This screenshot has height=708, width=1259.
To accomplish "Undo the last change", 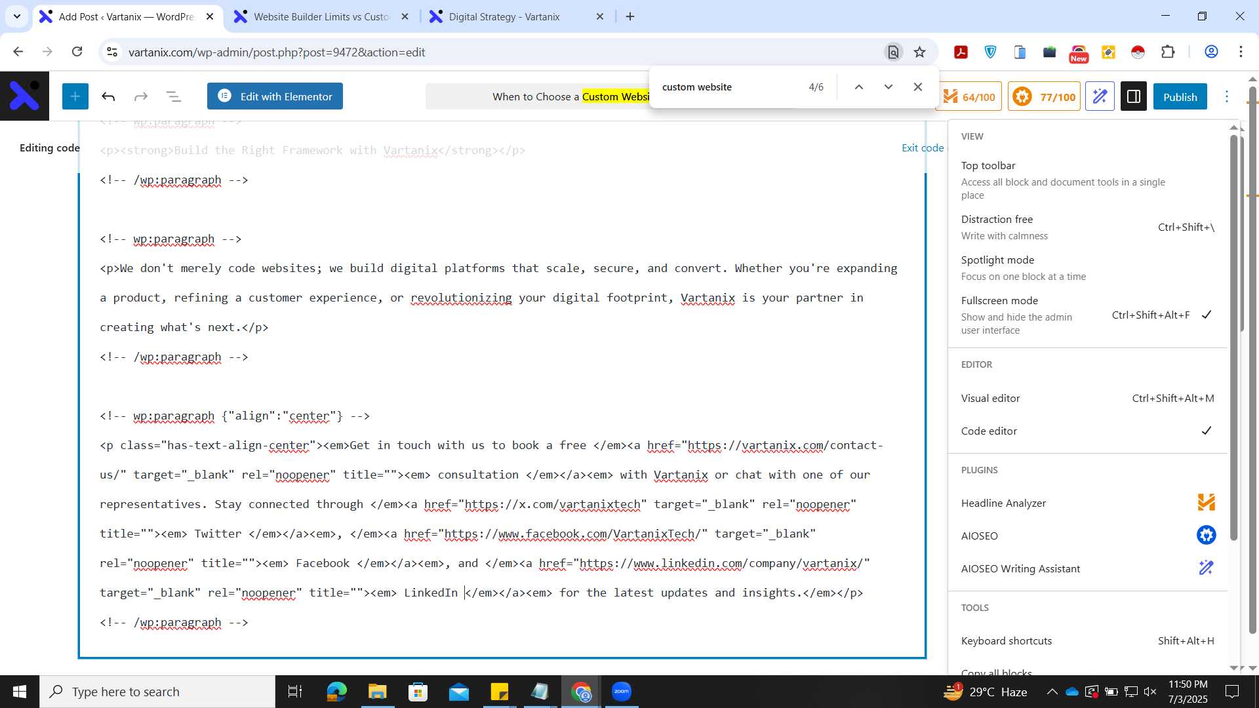I will (x=108, y=96).
